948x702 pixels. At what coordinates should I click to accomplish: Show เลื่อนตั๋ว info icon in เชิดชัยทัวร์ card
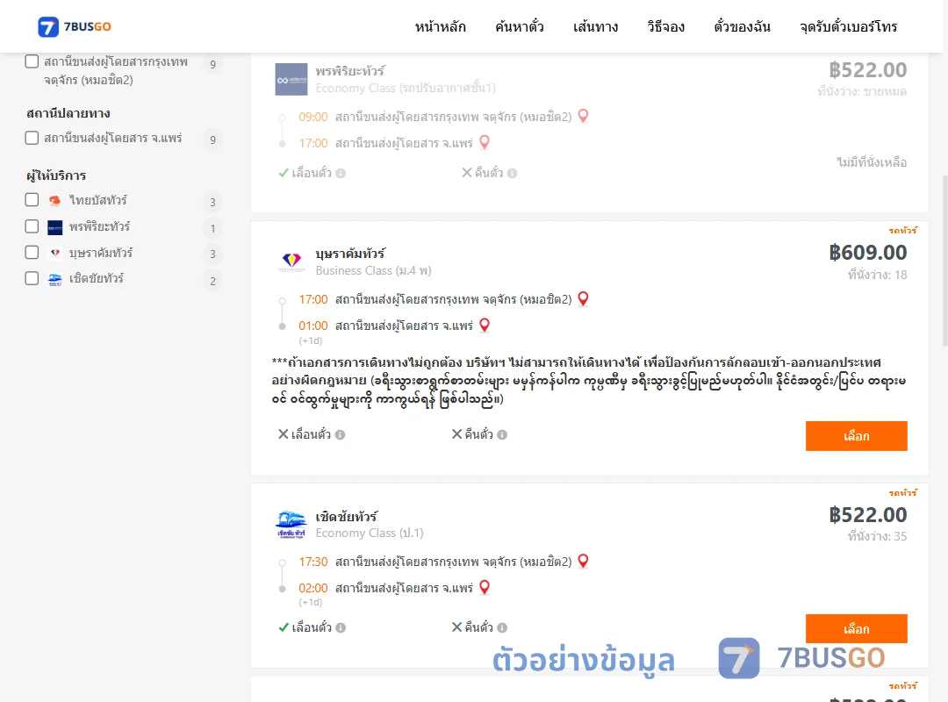pos(341,627)
